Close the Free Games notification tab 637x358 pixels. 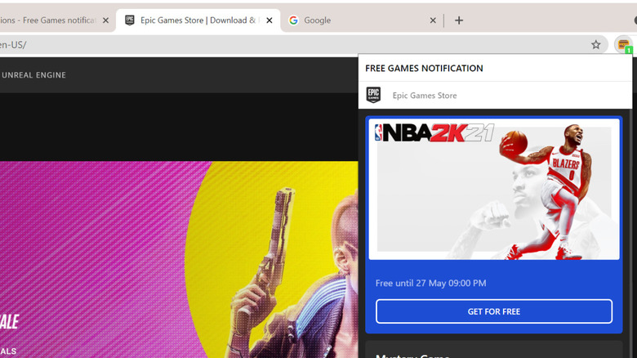[105, 20]
